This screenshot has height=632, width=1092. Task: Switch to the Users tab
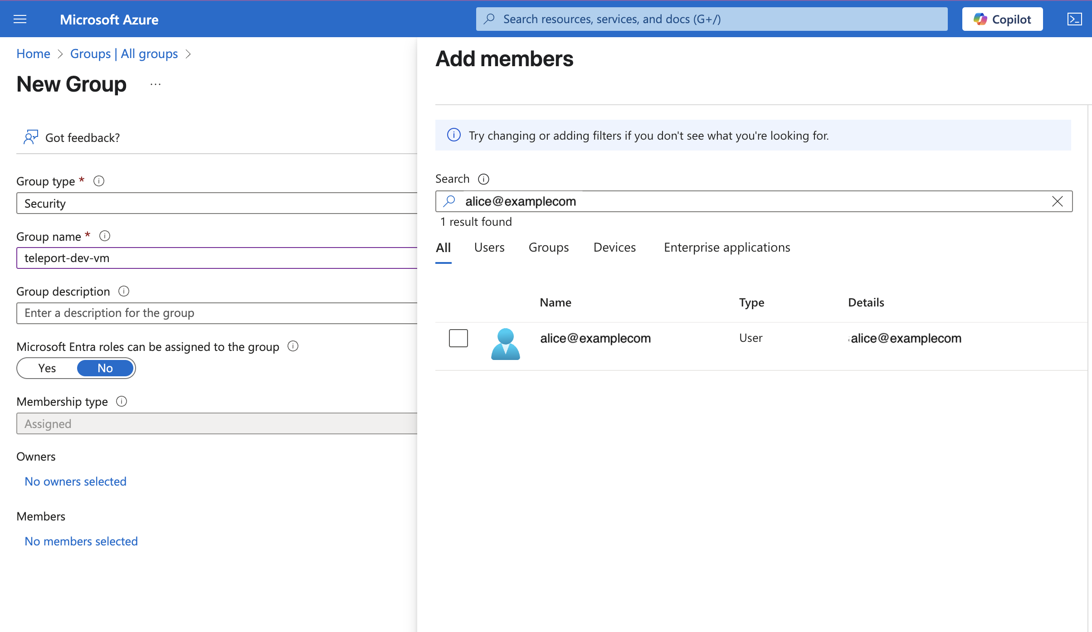pyautogui.click(x=489, y=247)
